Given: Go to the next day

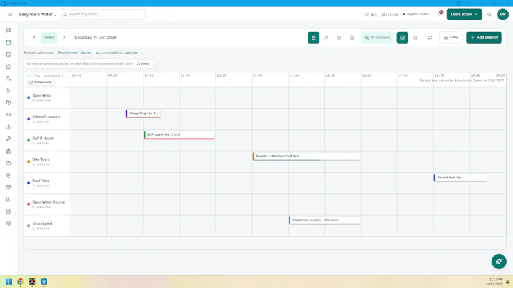Looking at the screenshot, I should tap(64, 38).
